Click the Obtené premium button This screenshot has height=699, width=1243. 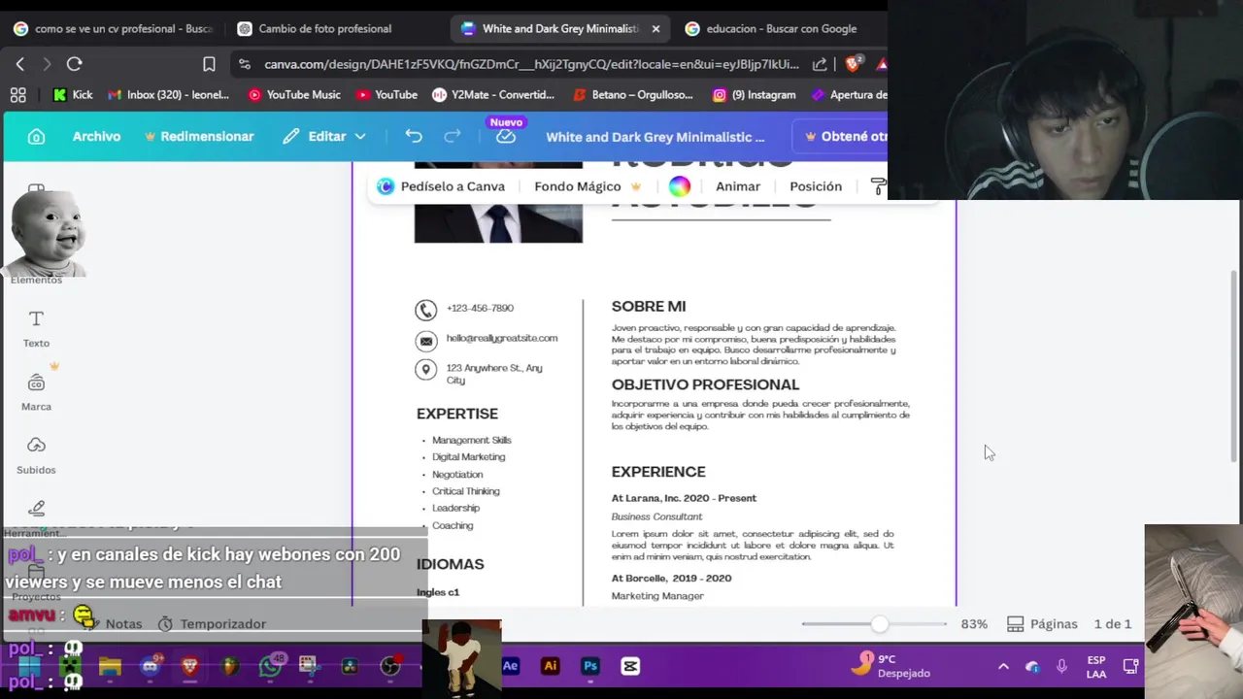[x=843, y=137]
